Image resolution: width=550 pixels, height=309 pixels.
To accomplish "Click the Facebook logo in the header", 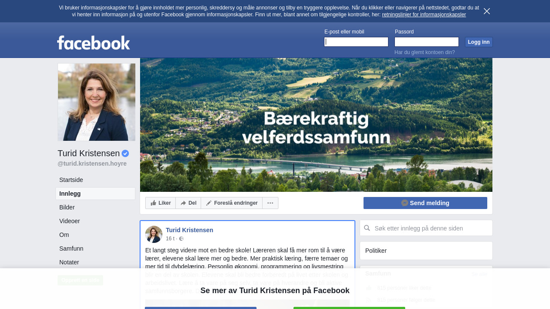I will (x=94, y=42).
